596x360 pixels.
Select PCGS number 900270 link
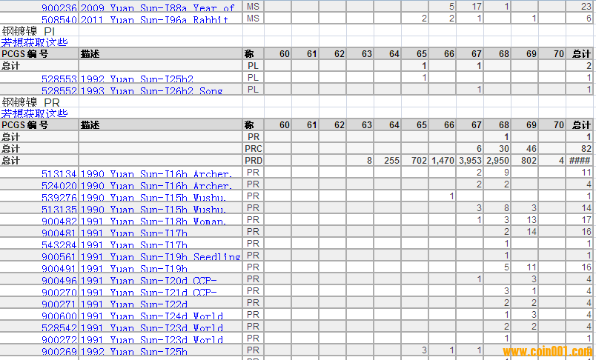click(x=59, y=292)
